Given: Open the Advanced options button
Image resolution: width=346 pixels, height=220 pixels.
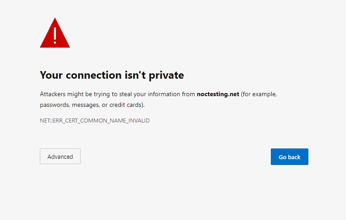Looking at the screenshot, I should pos(60,157).
